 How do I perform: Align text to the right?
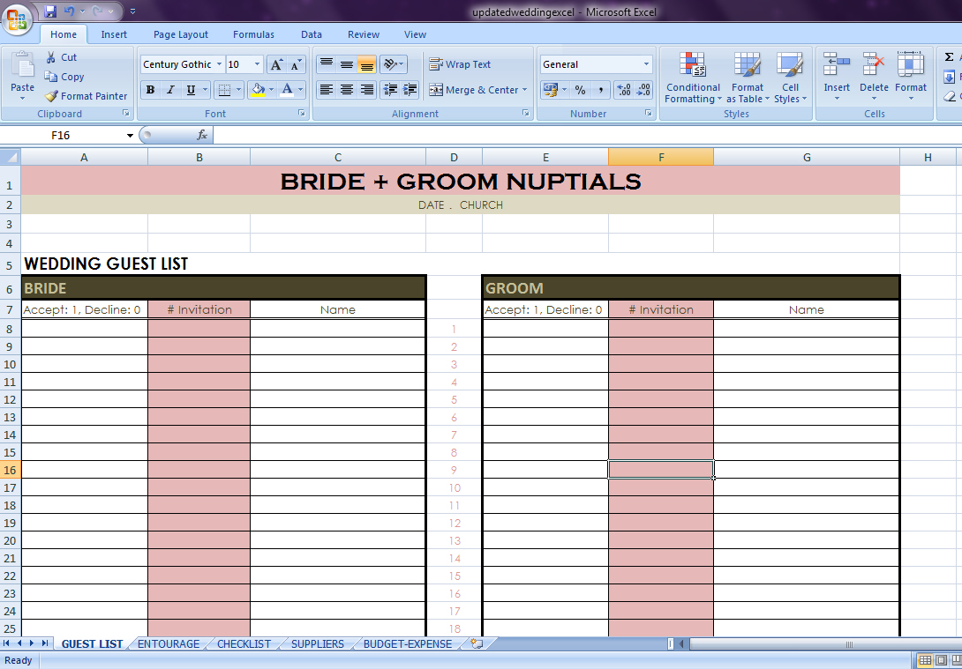pyautogui.click(x=367, y=90)
